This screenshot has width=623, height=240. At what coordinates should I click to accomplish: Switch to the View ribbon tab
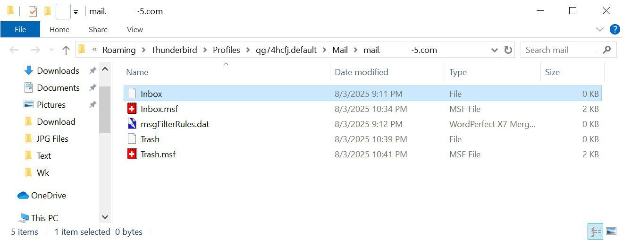click(x=135, y=29)
